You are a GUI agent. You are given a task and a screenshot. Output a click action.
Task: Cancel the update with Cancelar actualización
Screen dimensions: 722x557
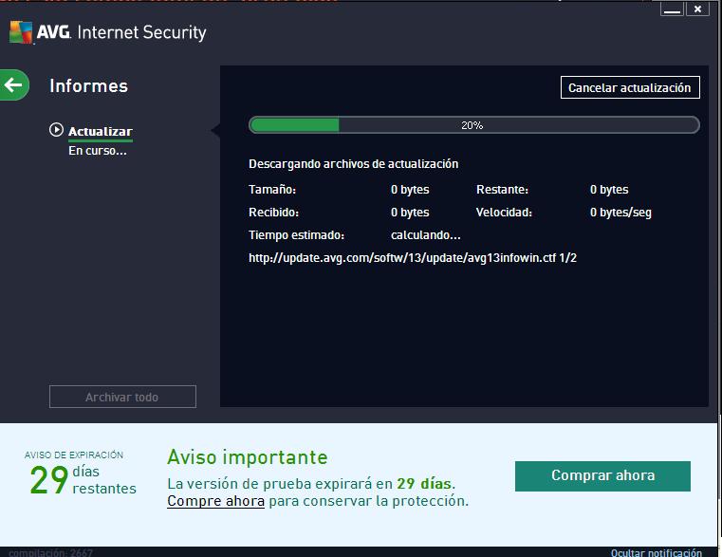[x=630, y=87]
